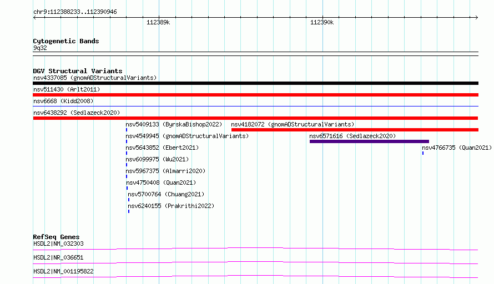Click the magenta HSDL2|NR_036651 gene line
The image size is (494, 284).
coord(255,262)
